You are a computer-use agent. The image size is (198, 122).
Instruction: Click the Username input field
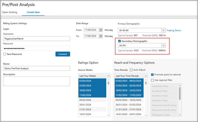tap(37, 39)
